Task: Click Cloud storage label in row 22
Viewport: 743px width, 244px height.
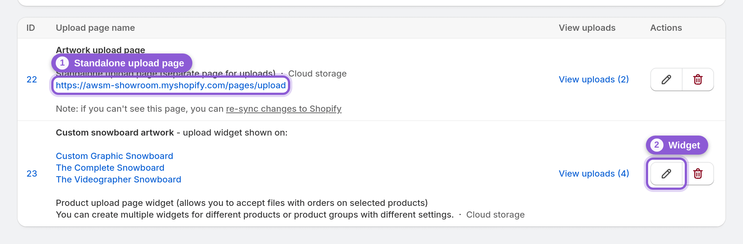Action: 317,74
